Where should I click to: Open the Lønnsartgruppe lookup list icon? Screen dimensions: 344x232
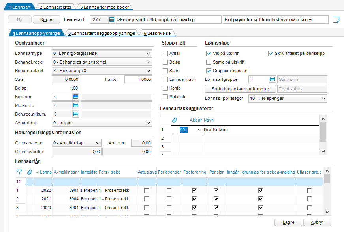[x=272, y=79]
